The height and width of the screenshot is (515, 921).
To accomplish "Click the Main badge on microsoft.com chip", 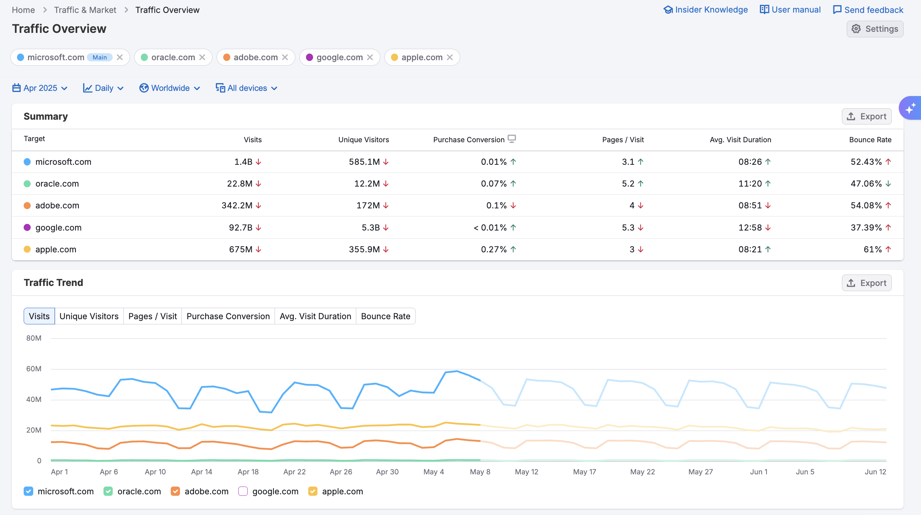I will (x=100, y=57).
